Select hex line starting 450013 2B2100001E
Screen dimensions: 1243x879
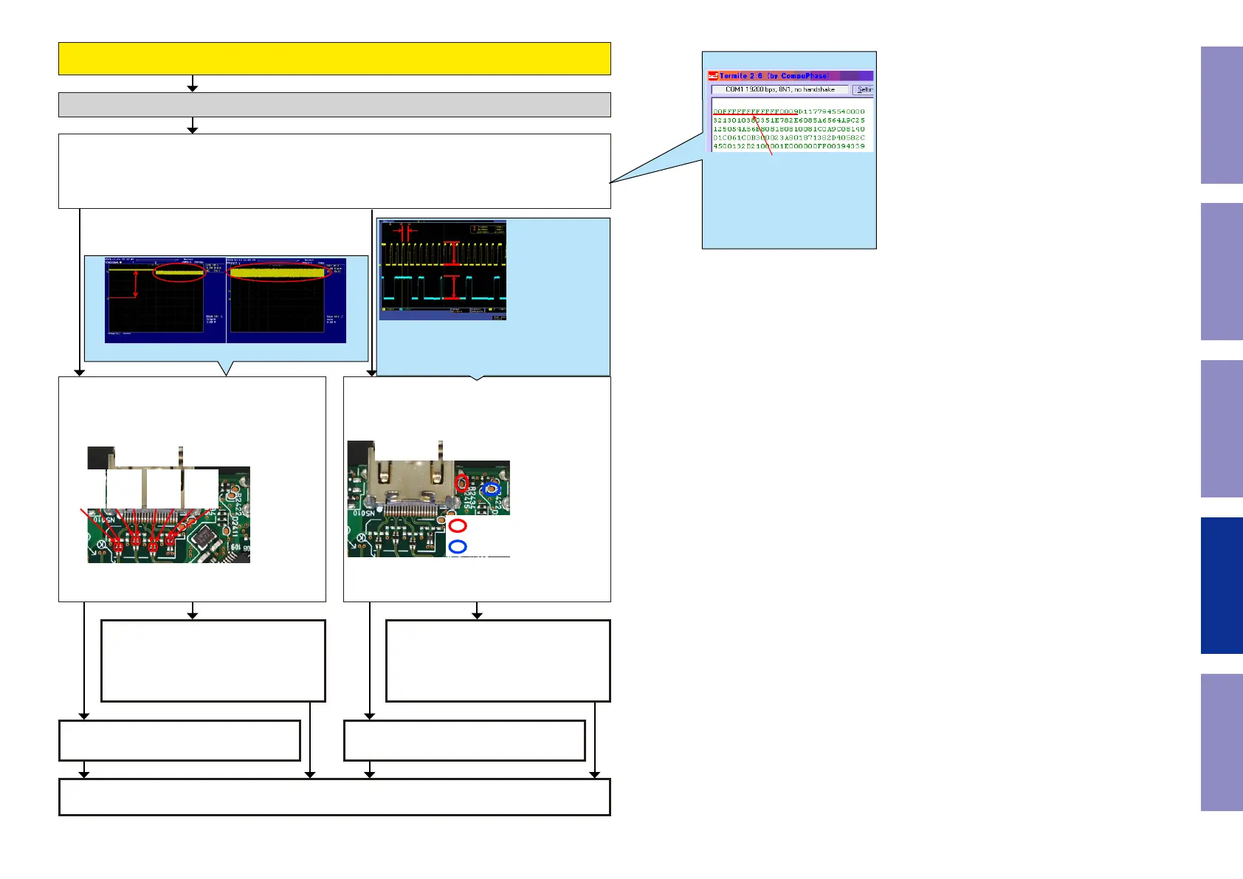(788, 146)
